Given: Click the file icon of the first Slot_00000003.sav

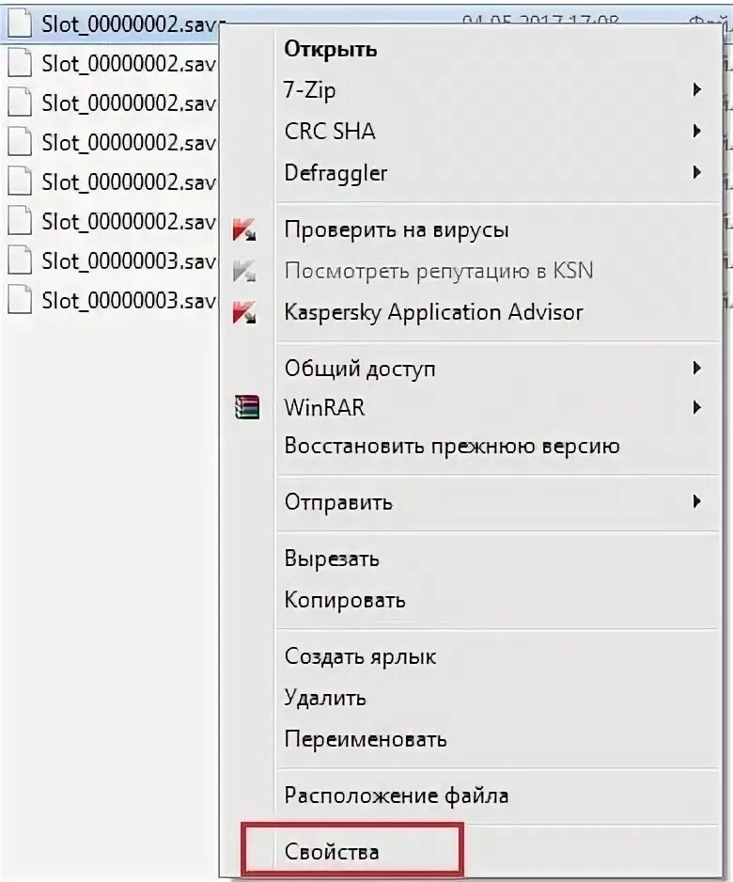Looking at the screenshot, I should (20, 260).
